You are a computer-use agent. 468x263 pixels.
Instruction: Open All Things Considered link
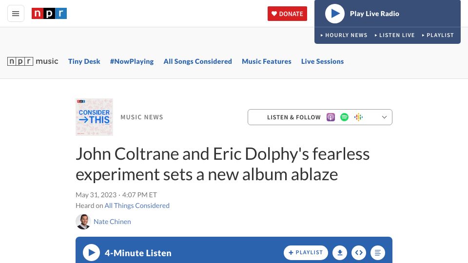coord(137,206)
